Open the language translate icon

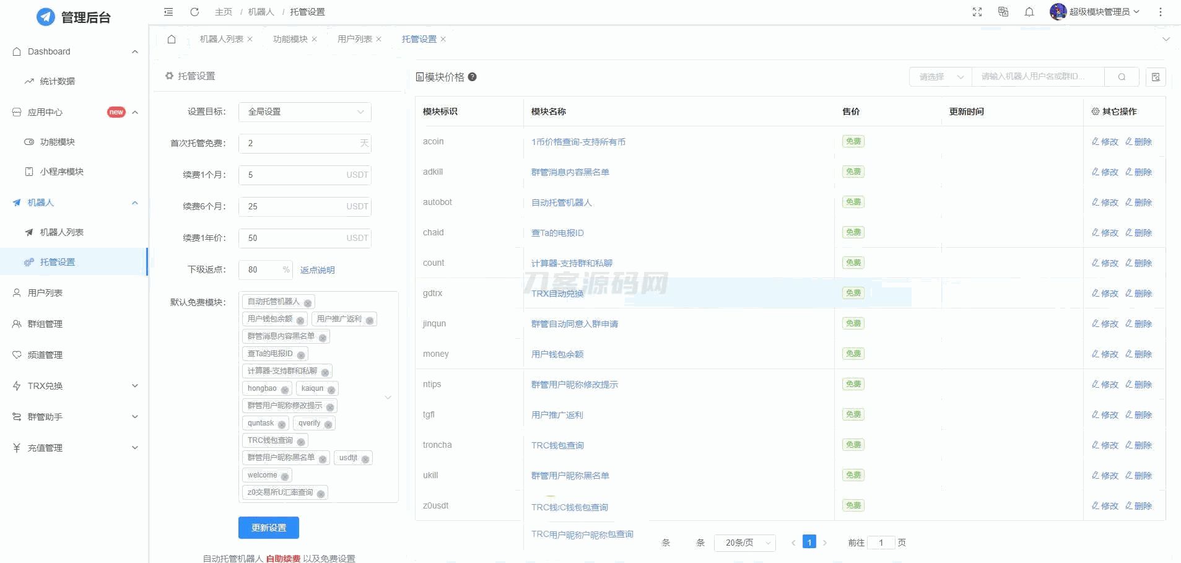click(x=1003, y=12)
